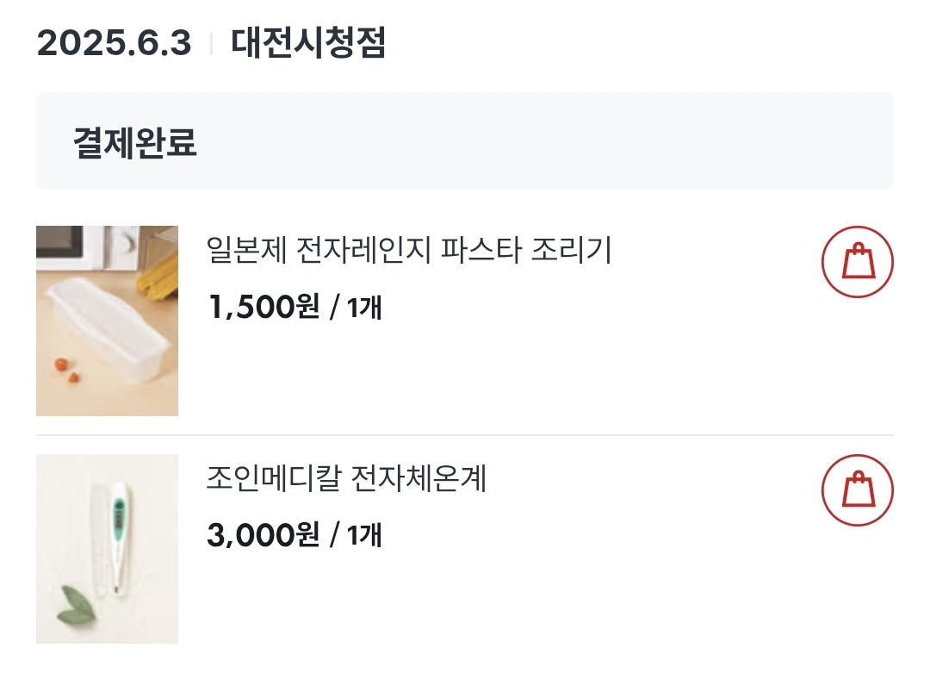Click the green leaf in the thermometer thumbnail
Viewport: 930px width, 673px height.
click(x=77, y=605)
